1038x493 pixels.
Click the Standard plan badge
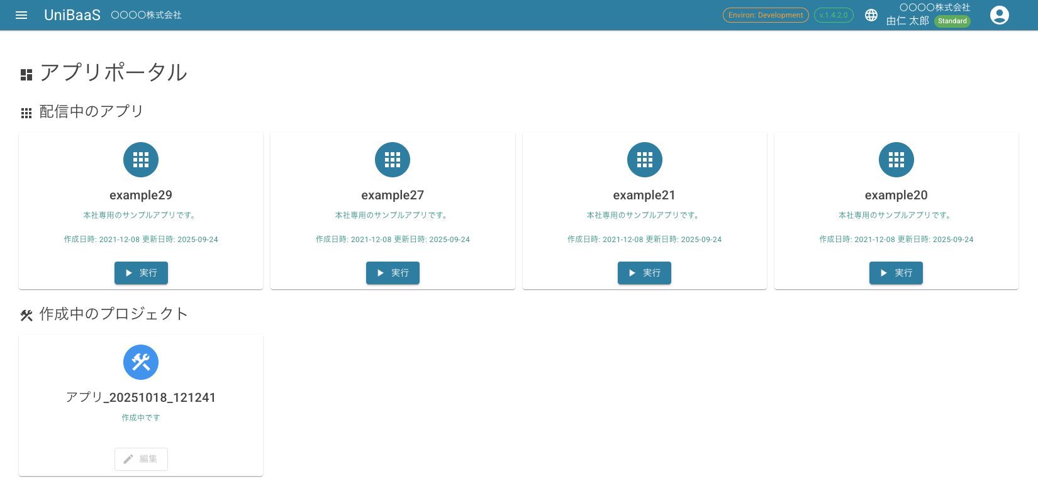click(952, 21)
